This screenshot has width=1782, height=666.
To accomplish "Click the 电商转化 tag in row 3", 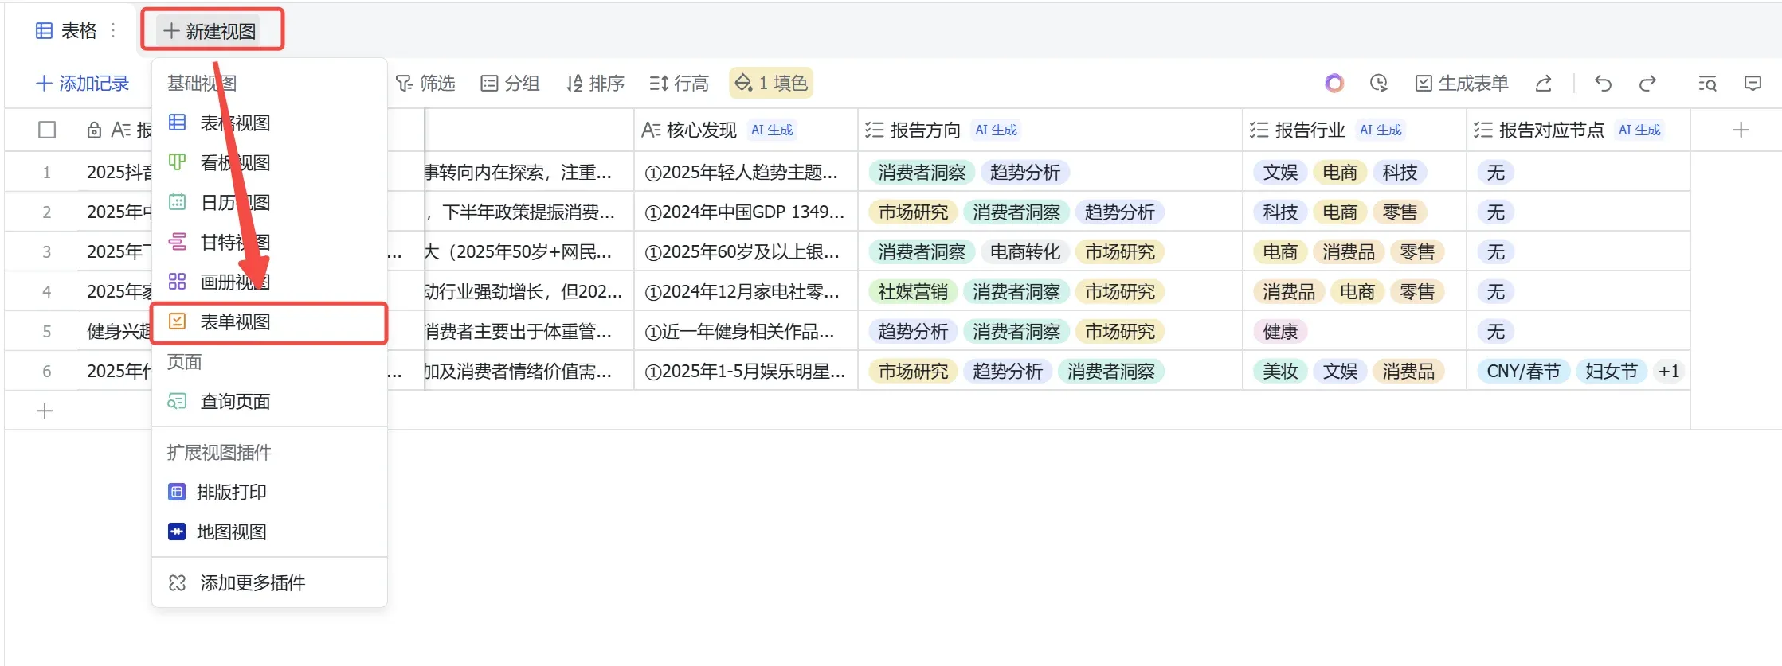I will coord(1024,251).
